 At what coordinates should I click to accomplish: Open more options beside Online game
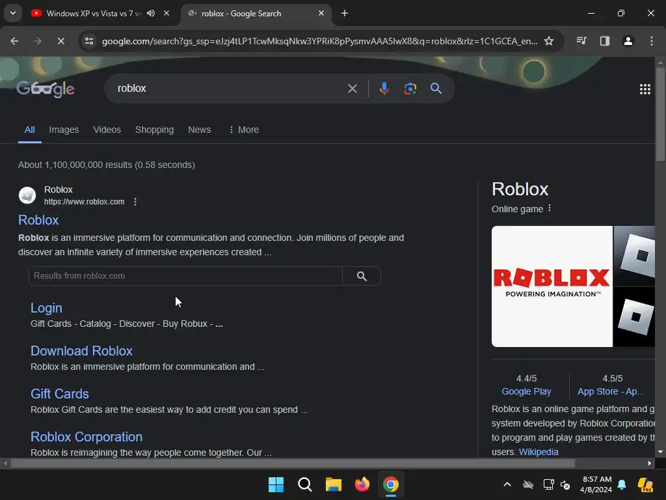[x=549, y=208]
